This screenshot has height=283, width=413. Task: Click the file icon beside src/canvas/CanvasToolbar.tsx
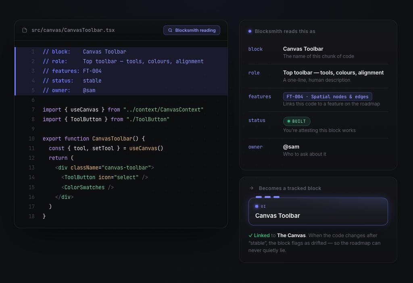pos(25,30)
